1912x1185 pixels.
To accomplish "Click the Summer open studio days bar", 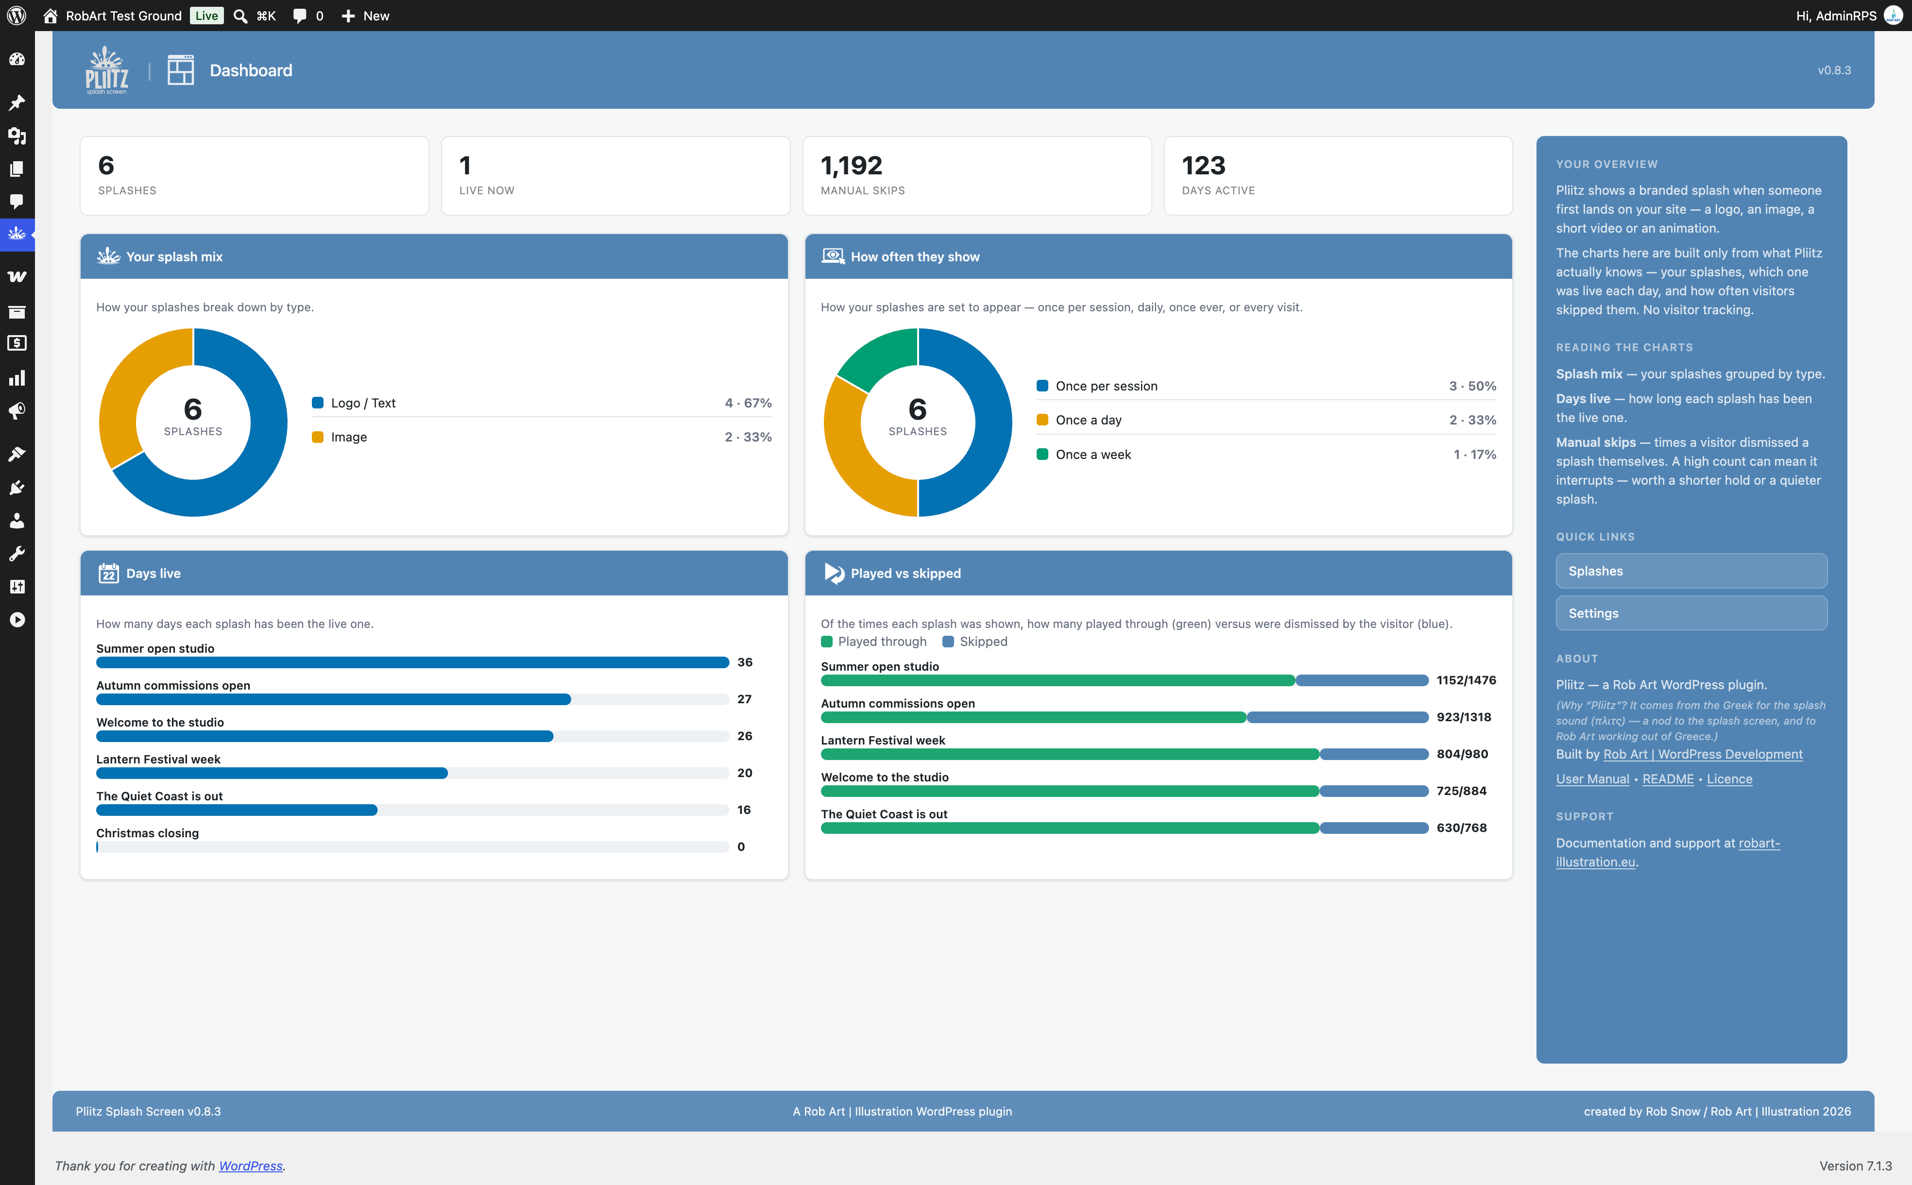I will pyautogui.click(x=412, y=662).
